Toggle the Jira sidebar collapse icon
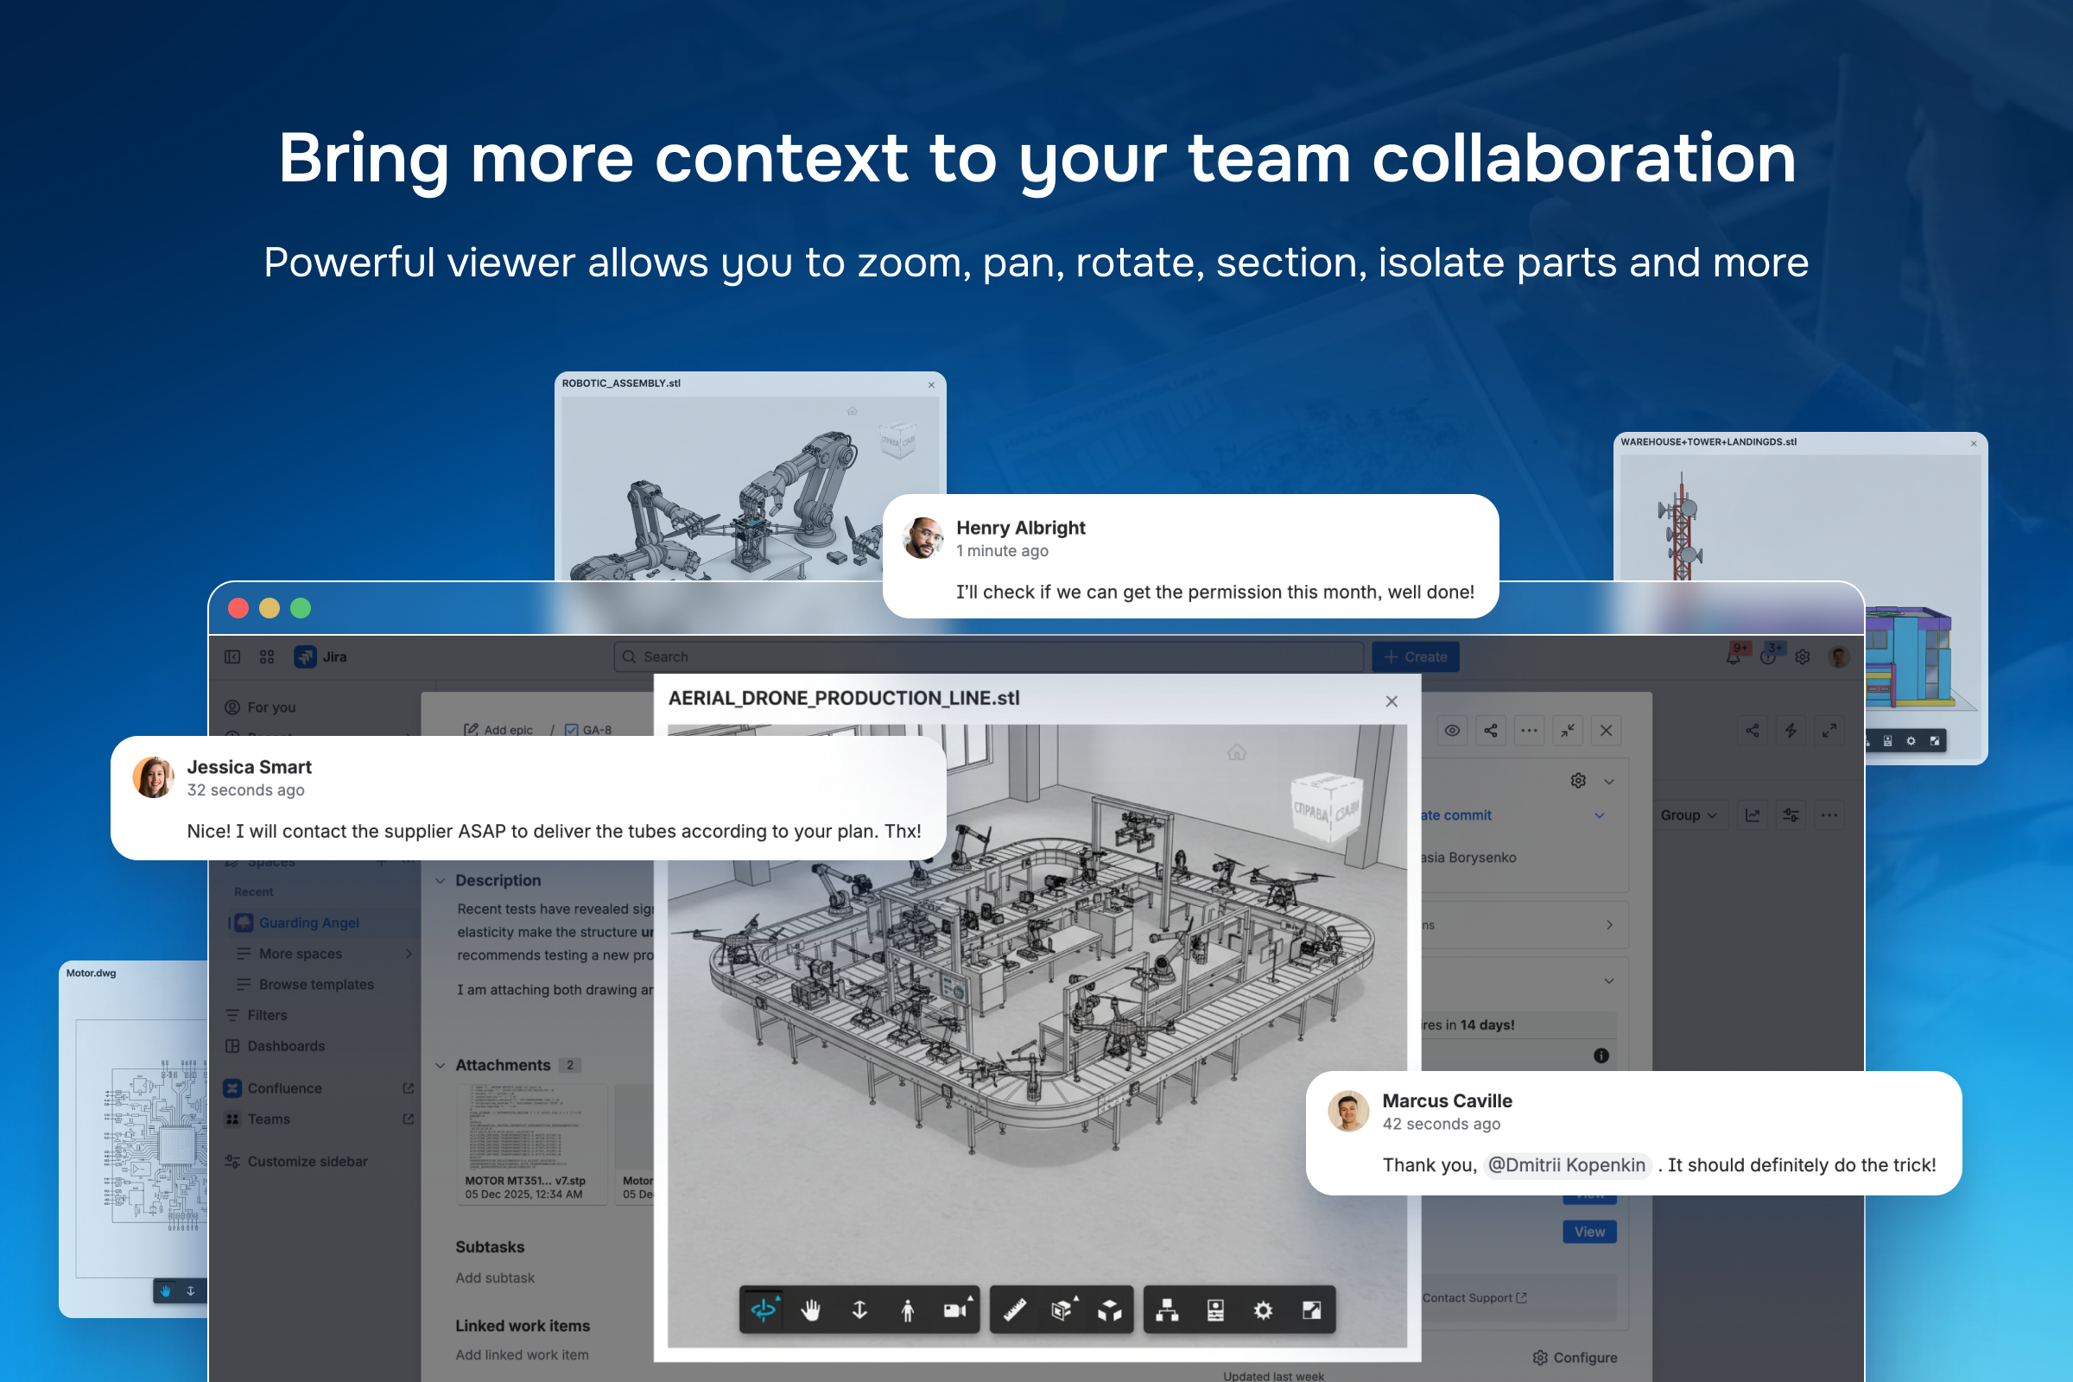This screenshot has width=2073, height=1382. pyautogui.click(x=232, y=657)
